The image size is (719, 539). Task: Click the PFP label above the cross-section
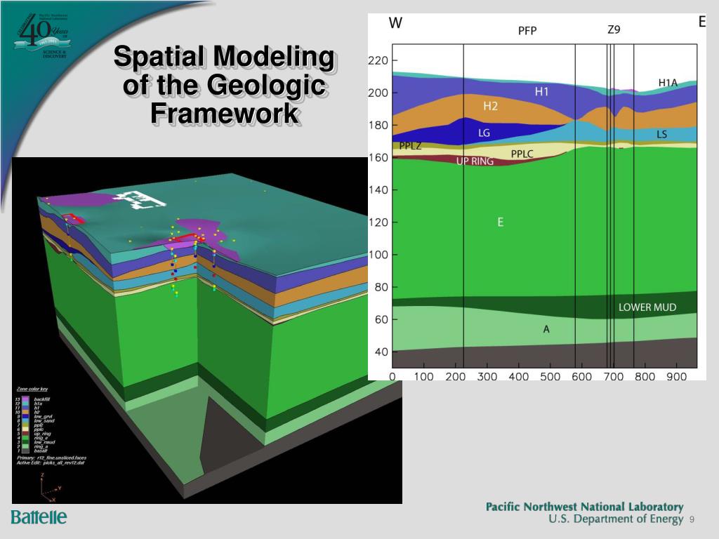point(527,32)
